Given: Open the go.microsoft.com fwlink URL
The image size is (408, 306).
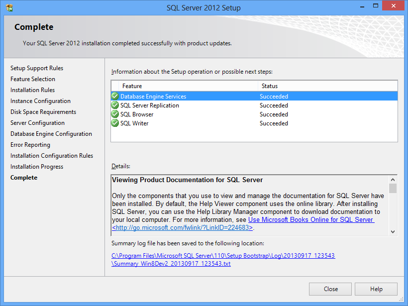Looking at the screenshot, I should [x=183, y=228].
